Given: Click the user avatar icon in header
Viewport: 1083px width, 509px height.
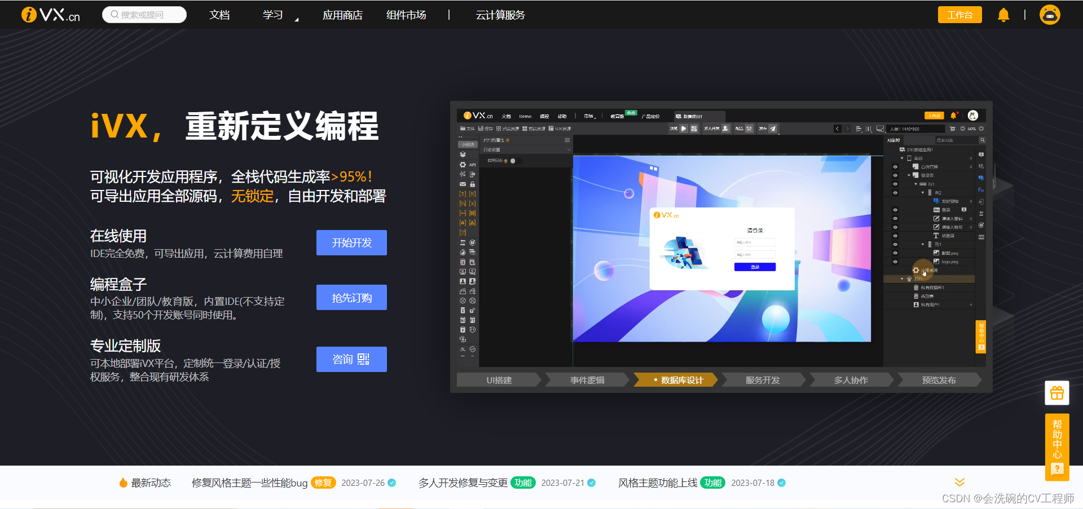Looking at the screenshot, I should [x=1050, y=15].
